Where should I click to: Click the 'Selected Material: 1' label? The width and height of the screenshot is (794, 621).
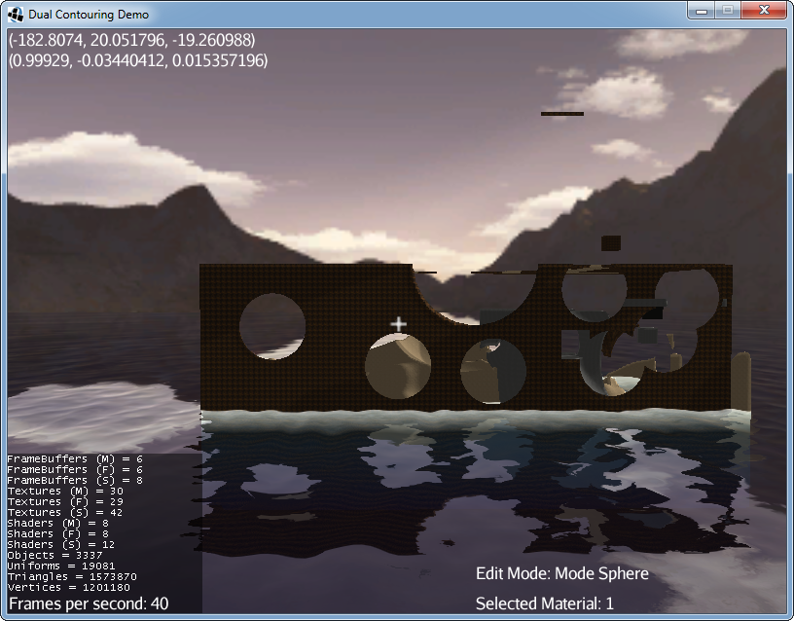pyautogui.click(x=544, y=603)
